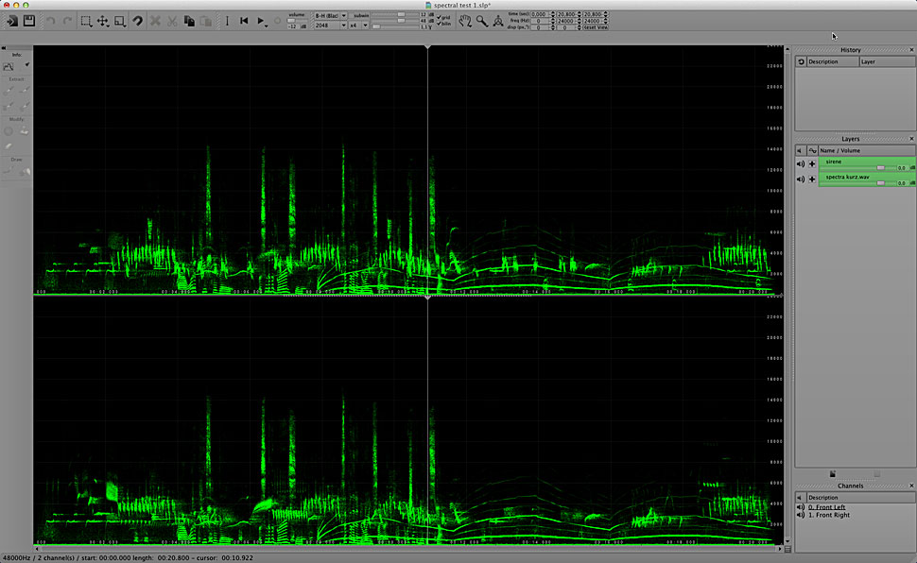917x563 pixels.
Task: Click the save project floppy disk icon
Action: (x=29, y=20)
